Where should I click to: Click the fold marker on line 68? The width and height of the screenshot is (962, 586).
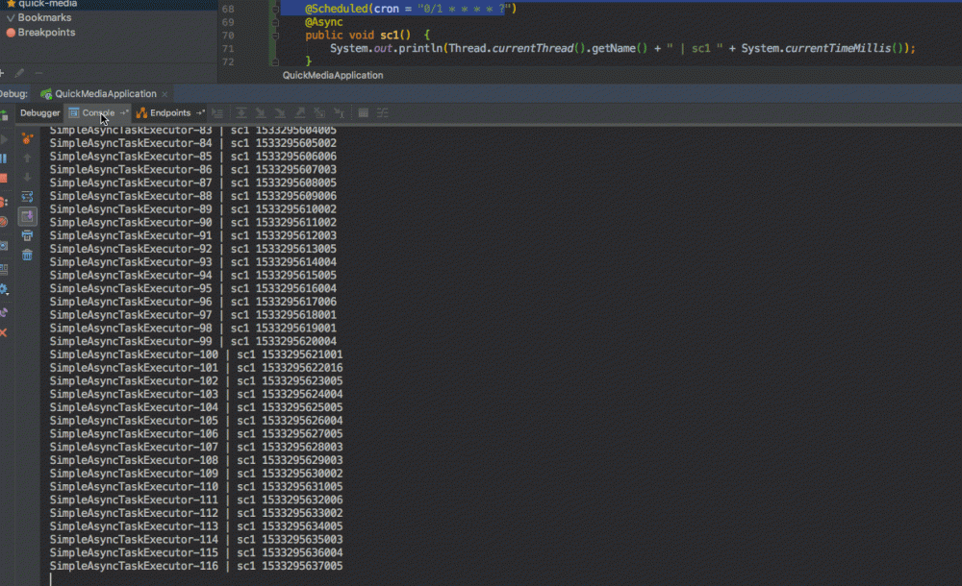[x=275, y=10]
